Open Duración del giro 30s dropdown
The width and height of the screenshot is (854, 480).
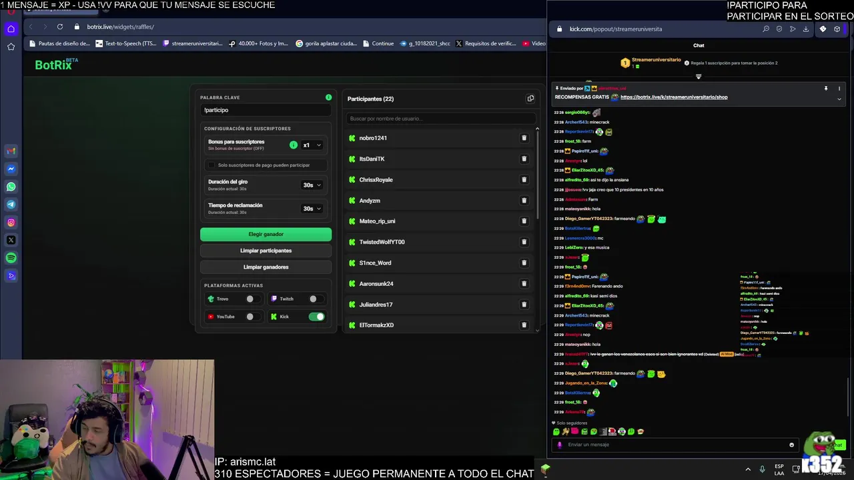tap(312, 185)
